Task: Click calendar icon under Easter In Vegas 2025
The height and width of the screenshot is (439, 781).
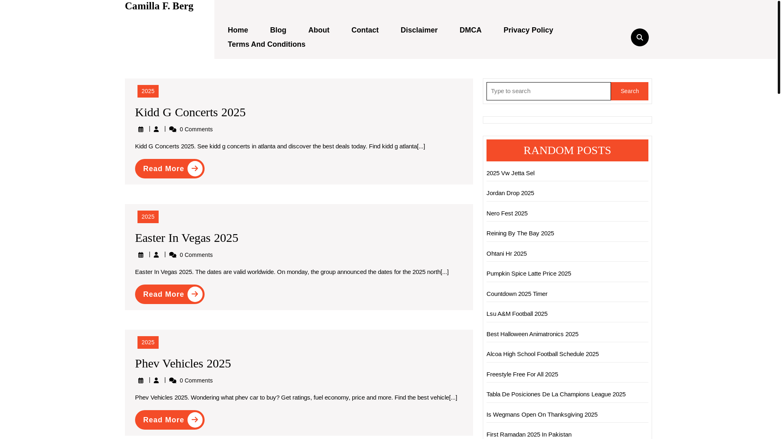Action: tap(141, 255)
